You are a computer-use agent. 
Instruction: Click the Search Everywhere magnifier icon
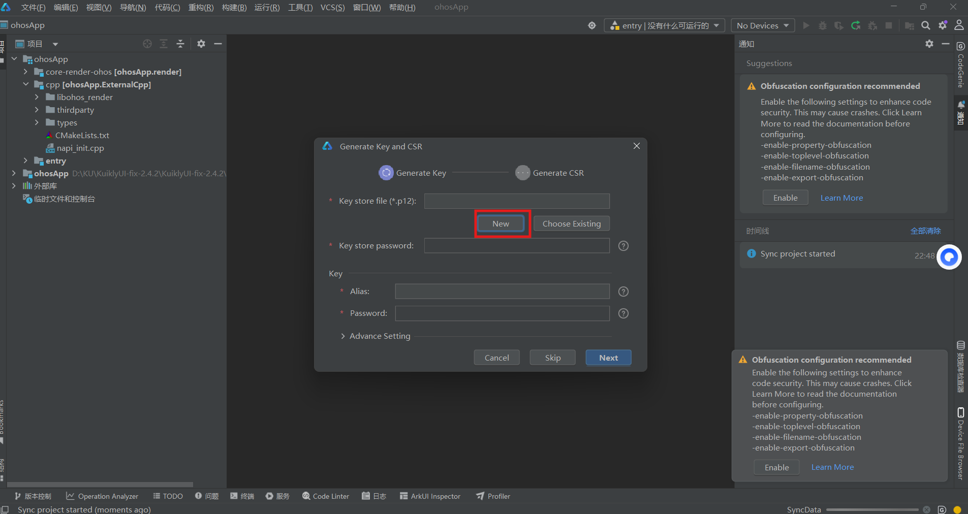[x=926, y=25]
